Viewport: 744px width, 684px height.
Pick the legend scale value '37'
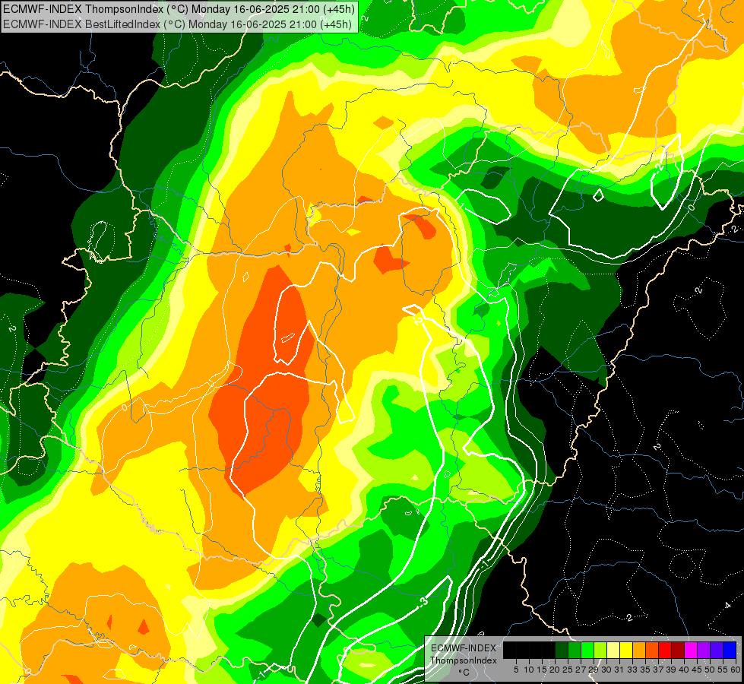pos(658,670)
